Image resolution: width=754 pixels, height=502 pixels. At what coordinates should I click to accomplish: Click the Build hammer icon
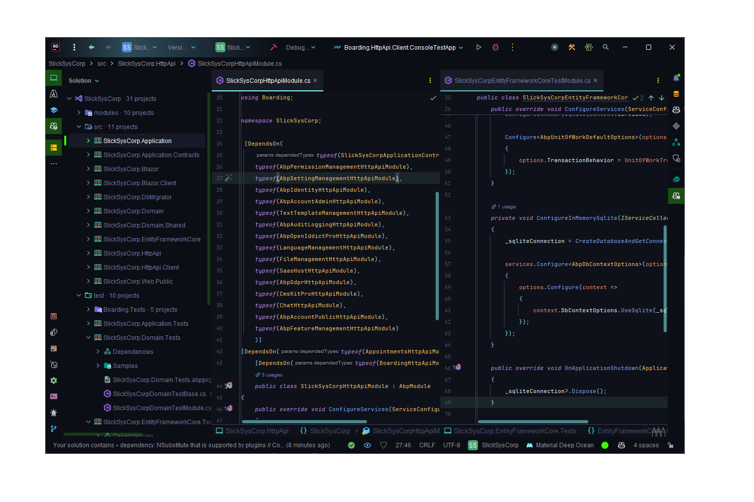(x=274, y=47)
